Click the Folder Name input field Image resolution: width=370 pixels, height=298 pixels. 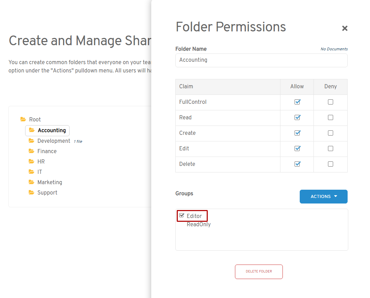pos(261,60)
